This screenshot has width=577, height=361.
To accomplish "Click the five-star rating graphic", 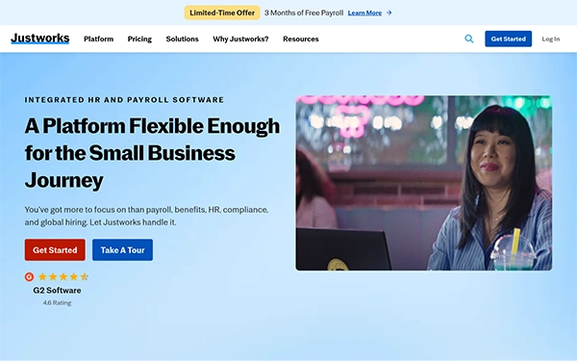I will [x=63, y=276].
